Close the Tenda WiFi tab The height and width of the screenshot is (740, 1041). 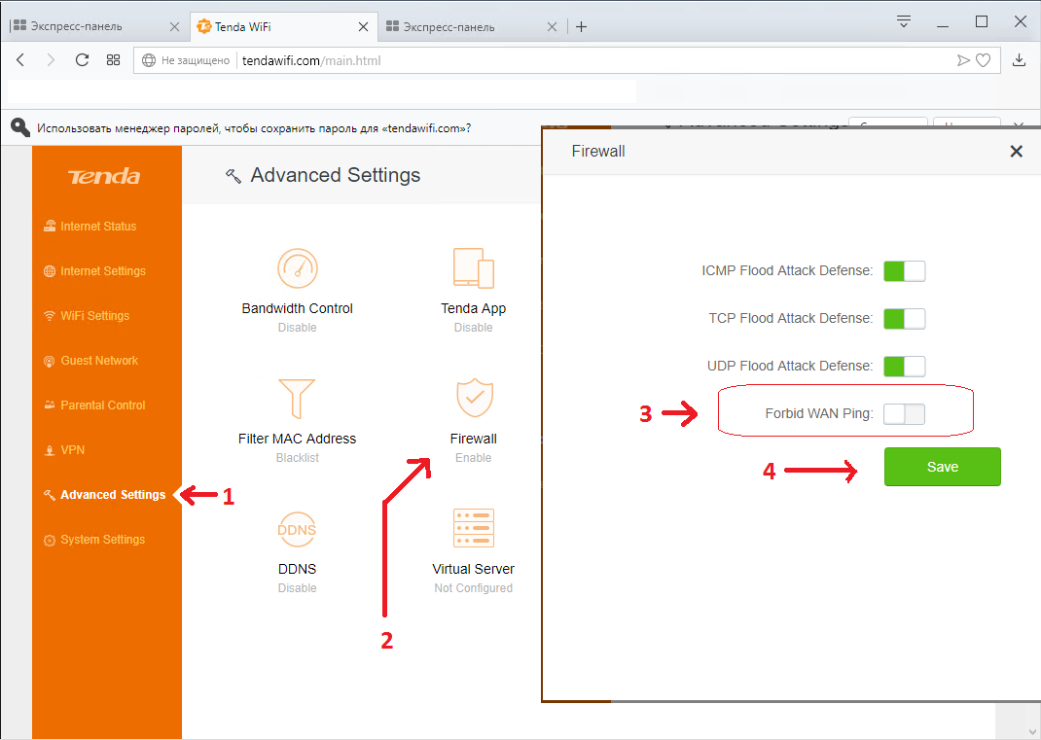point(363,26)
